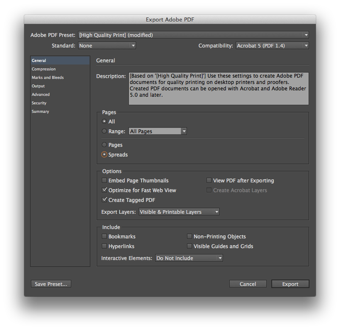Click the Save Preset button
340x330 pixels.
pos(51,284)
